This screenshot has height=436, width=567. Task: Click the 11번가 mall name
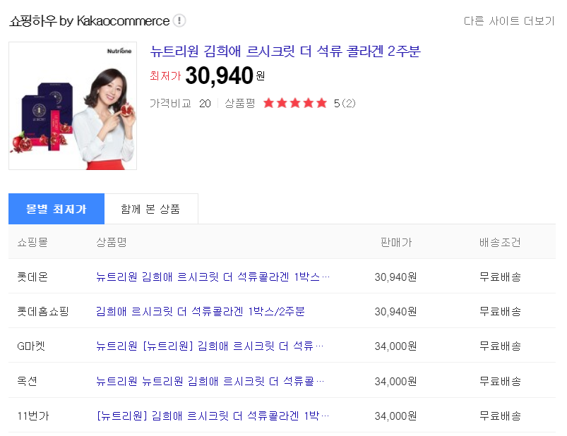(x=33, y=416)
